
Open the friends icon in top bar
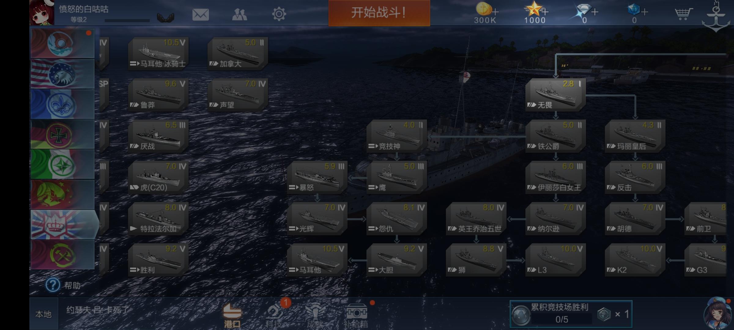239,14
